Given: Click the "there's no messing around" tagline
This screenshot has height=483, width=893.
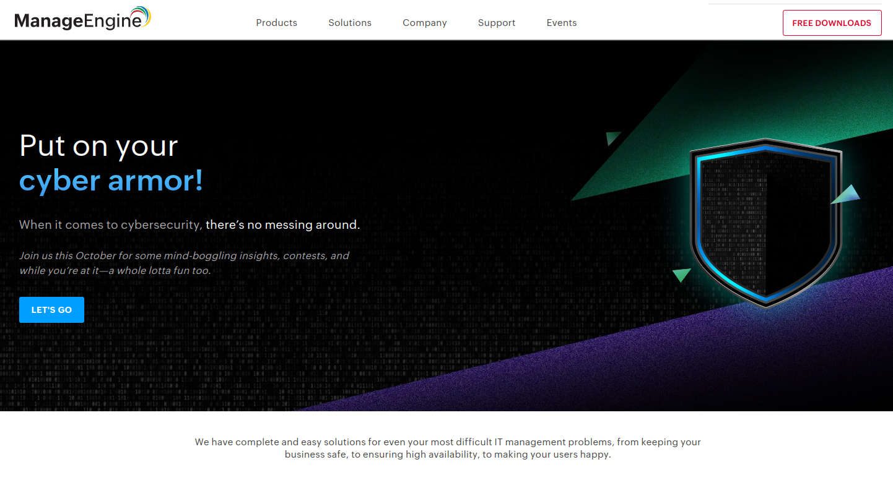Looking at the screenshot, I should tap(282, 225).
